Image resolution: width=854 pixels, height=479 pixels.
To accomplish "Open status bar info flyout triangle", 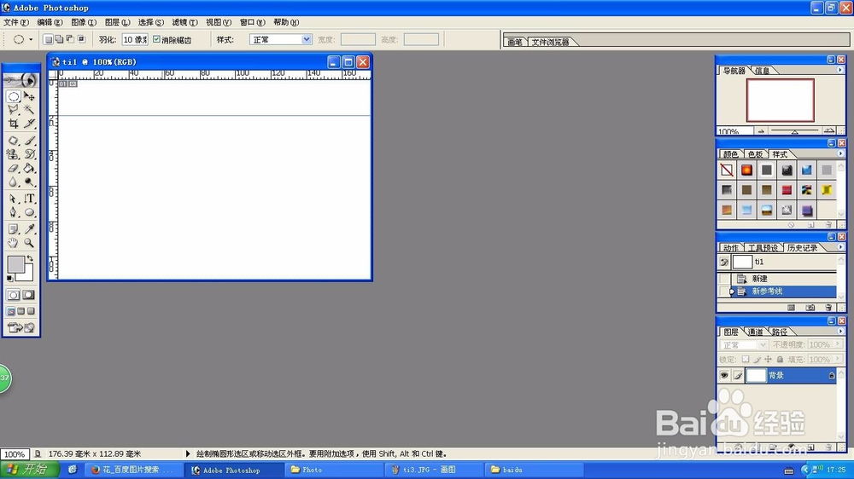I will click(188, 453).
